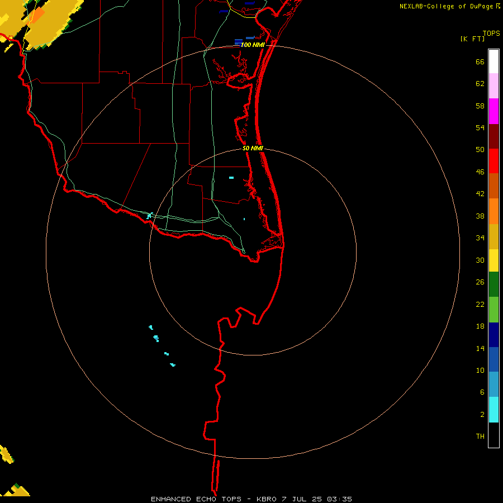Click the '30' legend value
Image resolution: width=503 pixels, height=503 pixels.
(480, 260)
